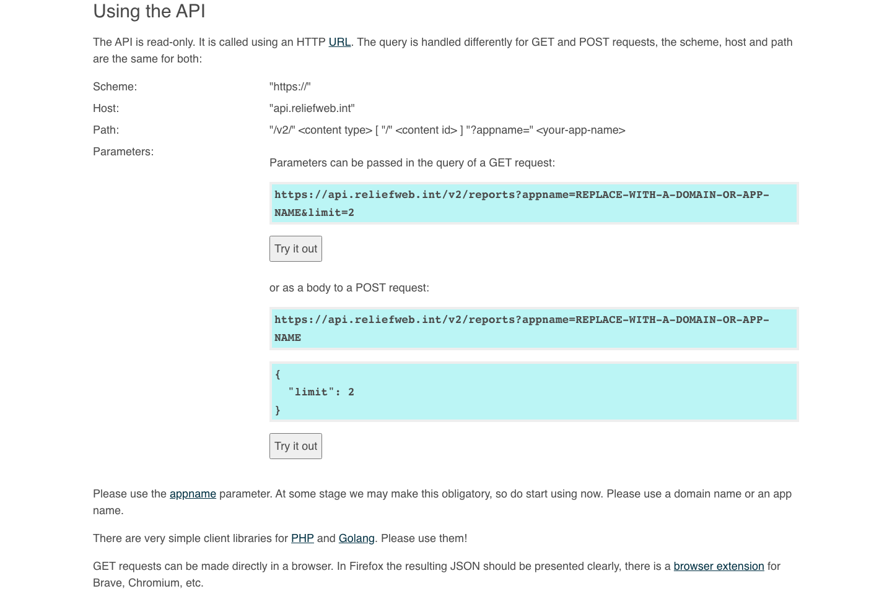
Task: Open the URL hyperlink in the intro paragraph
Action: [x=339, y=42]
